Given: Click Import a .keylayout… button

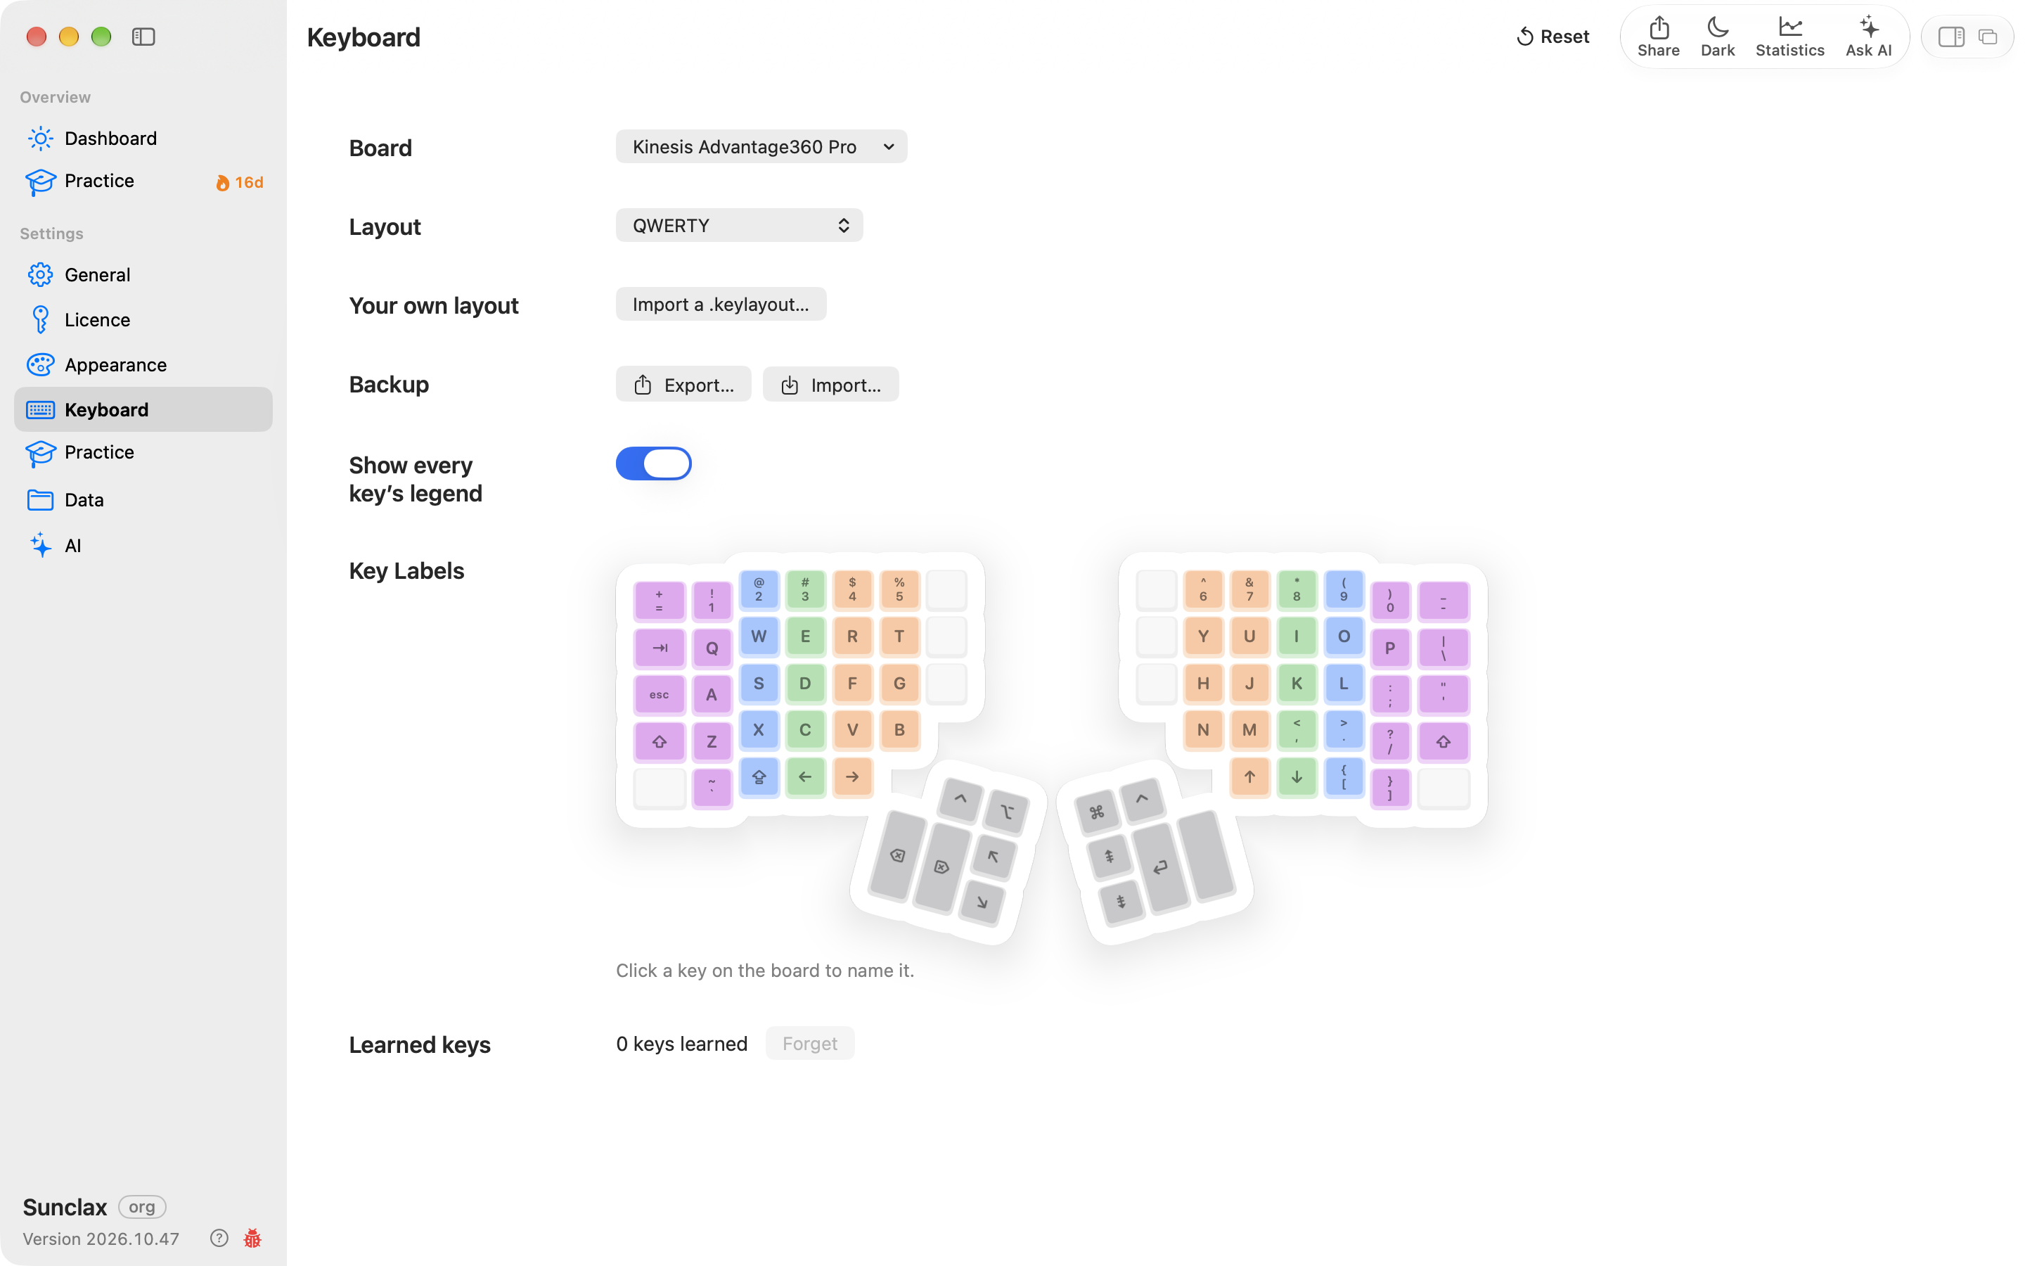Looking at the screenshot, I should 721,304.
